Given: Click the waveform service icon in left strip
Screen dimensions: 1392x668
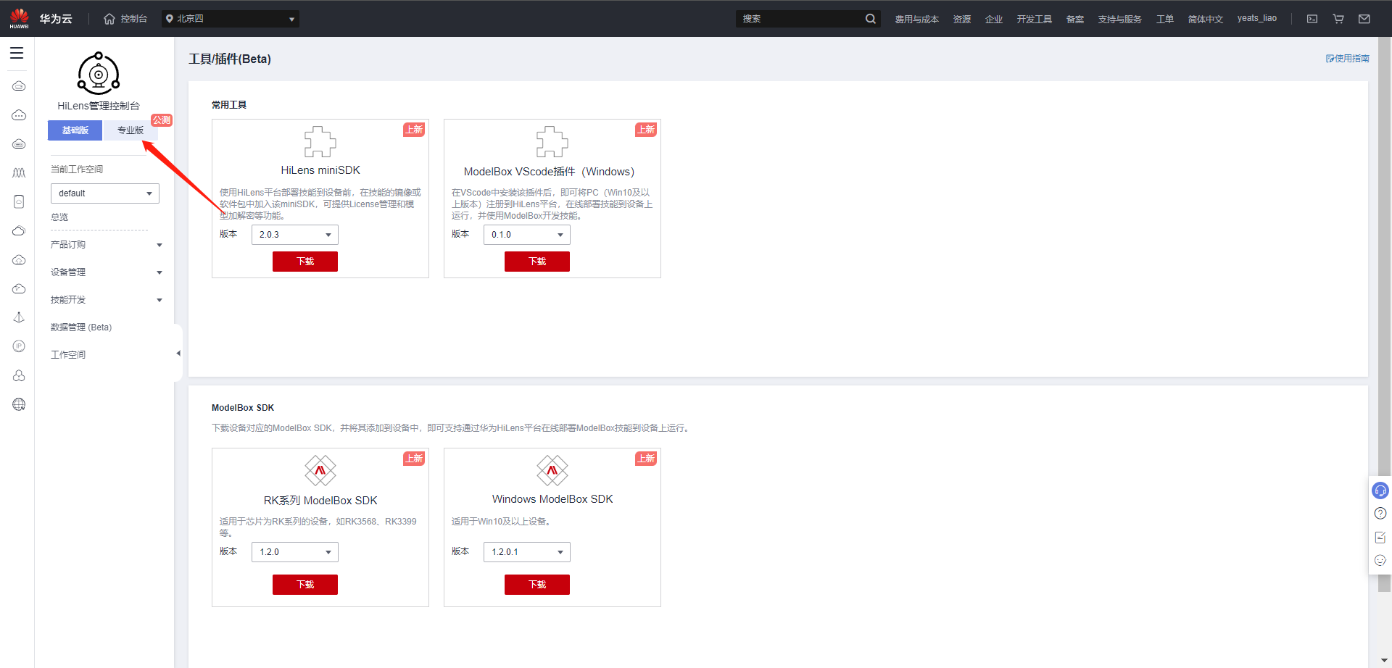Looking at the screenshot, I should tap(19, 172).
